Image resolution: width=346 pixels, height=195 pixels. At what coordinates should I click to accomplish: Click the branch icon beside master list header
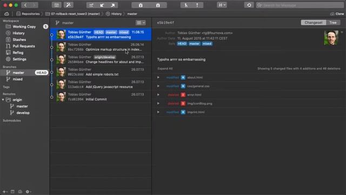pos(57,23)
